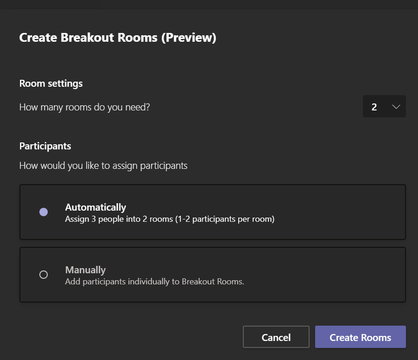
Task: Click the Room settings heading
Action: 51,84
